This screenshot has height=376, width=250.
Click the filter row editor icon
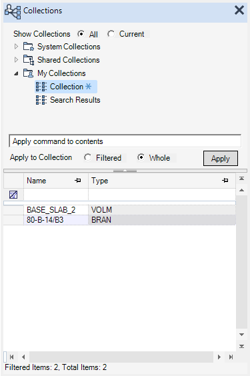click(x=13, y=195)
